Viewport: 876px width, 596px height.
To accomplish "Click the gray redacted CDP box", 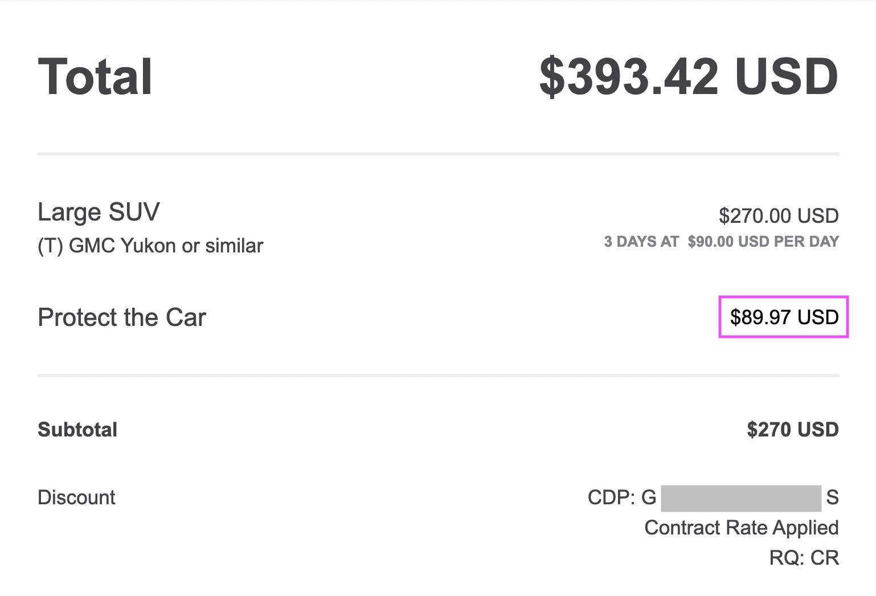I will 741,497.
